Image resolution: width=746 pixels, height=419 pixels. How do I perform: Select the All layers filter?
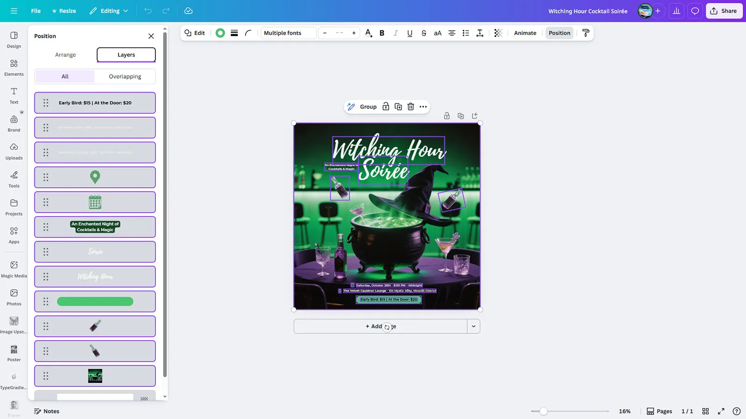[x=65, y=76]
